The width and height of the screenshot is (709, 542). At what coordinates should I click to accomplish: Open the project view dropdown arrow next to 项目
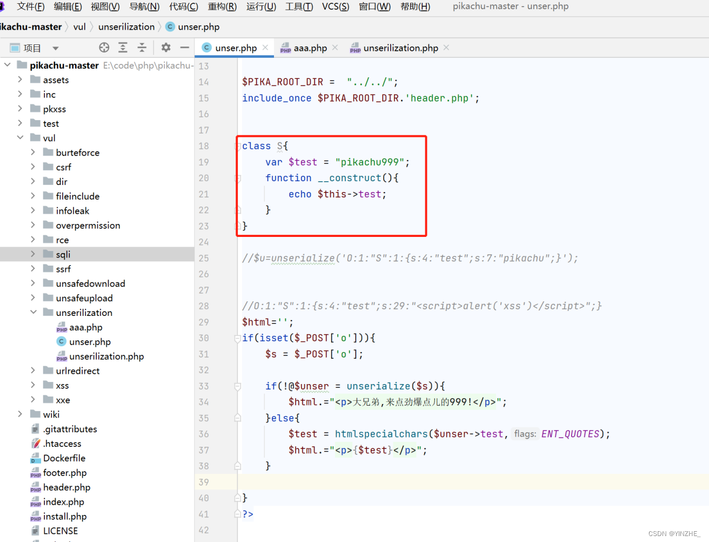tap(56, 48)
